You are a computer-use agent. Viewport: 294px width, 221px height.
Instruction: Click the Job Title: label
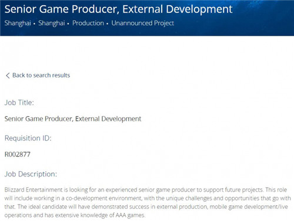(19, 103)
